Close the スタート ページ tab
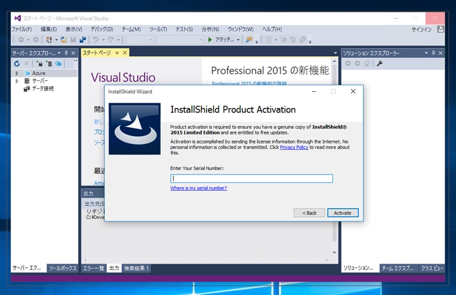 (x=125, y=53)
